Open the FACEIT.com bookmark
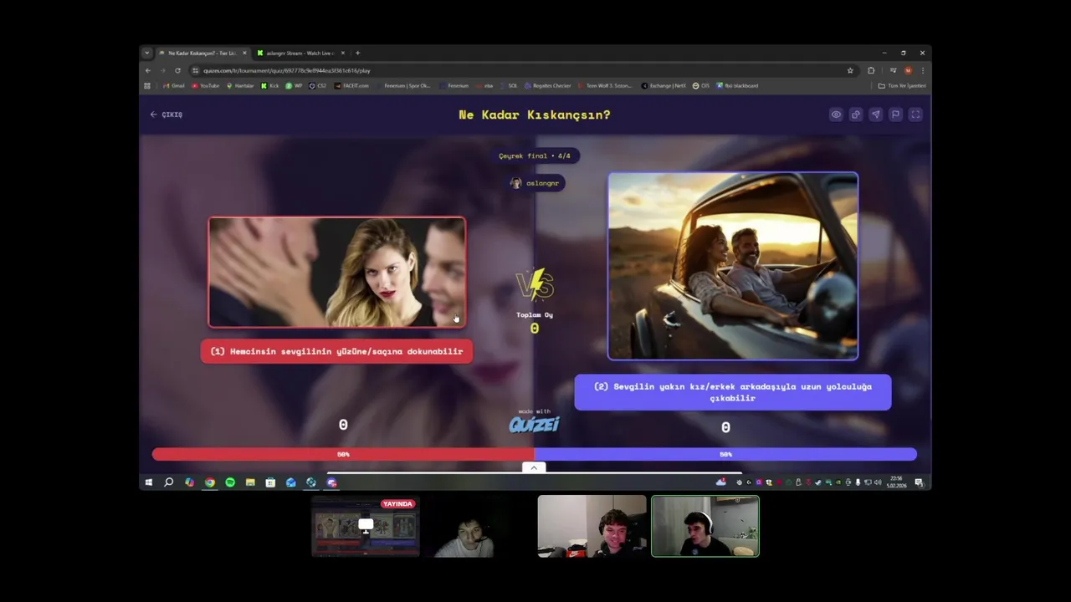 (351, 85)
